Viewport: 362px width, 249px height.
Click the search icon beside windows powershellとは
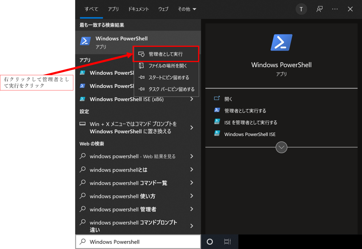click(82, 170)
